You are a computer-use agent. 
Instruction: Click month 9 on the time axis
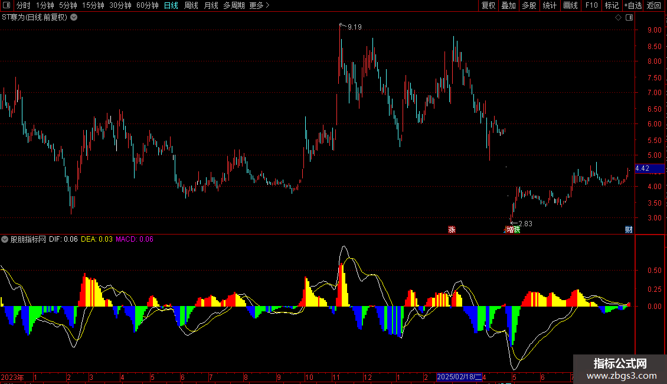[279, 378]
